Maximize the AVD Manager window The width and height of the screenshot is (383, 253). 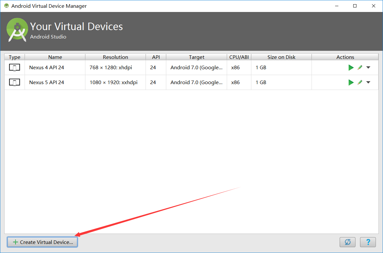click(355, 6)
